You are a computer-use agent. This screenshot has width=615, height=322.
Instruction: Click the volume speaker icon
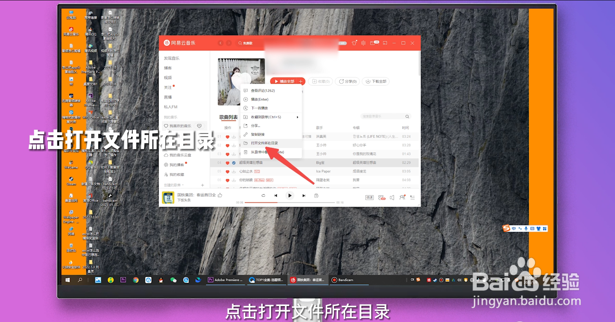pos(392,198)
